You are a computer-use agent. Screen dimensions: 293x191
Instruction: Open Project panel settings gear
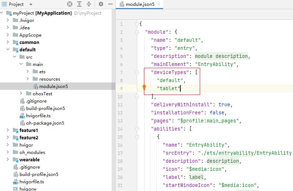101,4
